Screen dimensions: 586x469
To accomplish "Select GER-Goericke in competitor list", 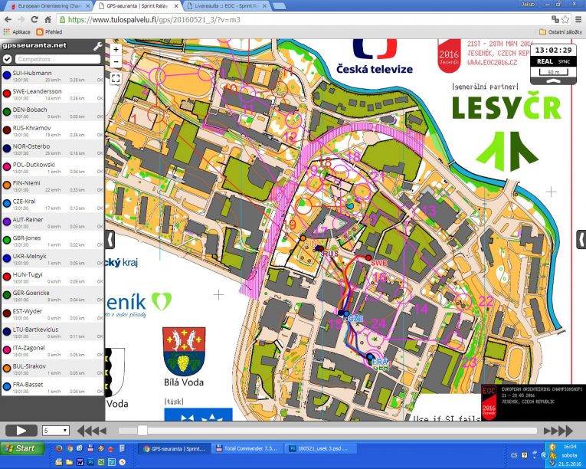I will 53,296.
